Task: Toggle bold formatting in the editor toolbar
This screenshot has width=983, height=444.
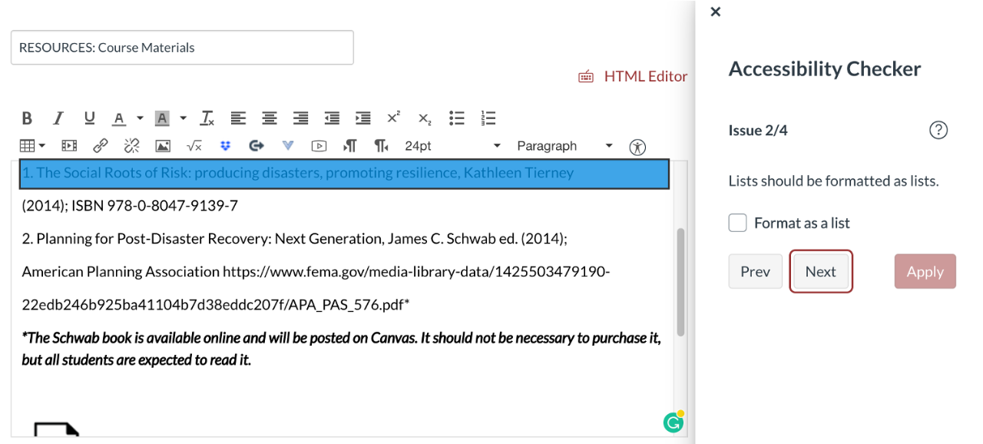Action: [x=27, y=118]
